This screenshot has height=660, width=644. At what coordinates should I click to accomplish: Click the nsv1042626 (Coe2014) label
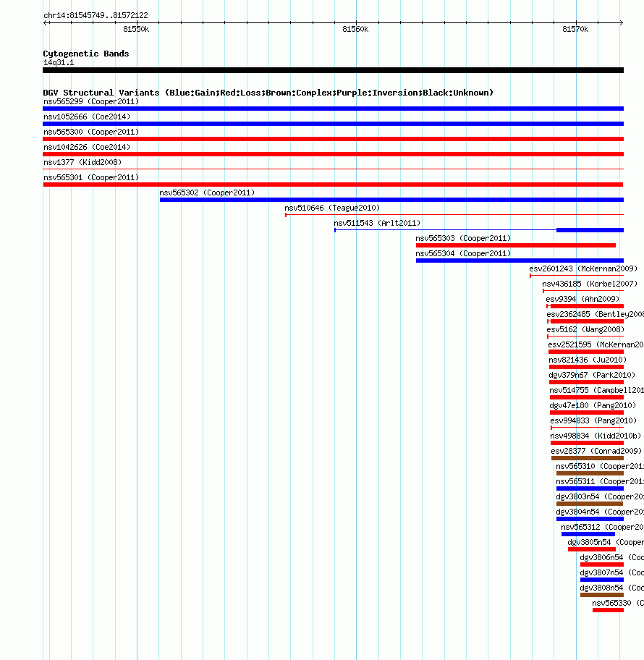click(87, 147)
